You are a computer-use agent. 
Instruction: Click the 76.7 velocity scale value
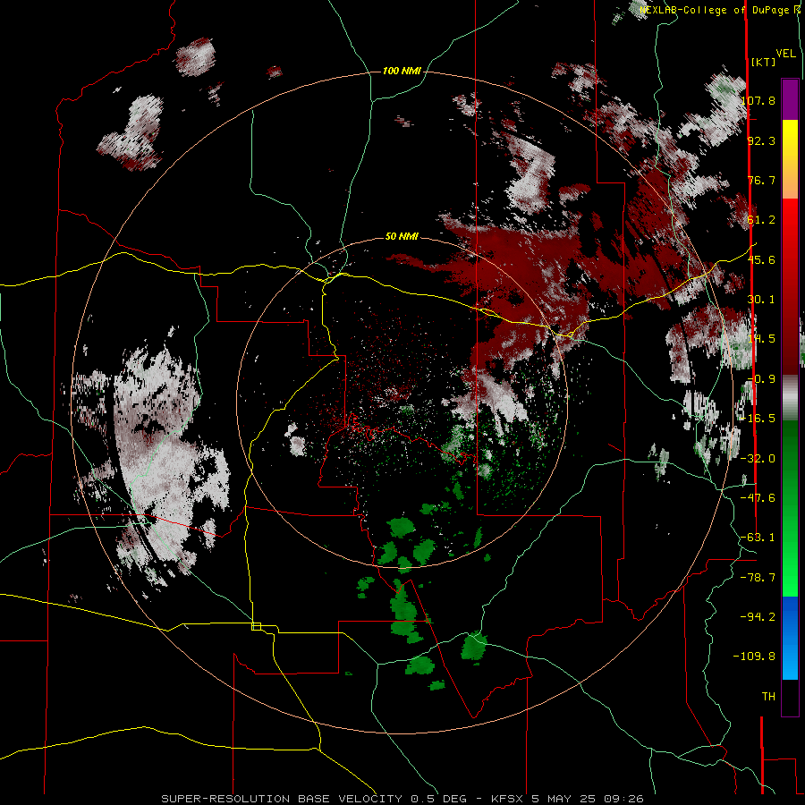click(x=761, y=180)
